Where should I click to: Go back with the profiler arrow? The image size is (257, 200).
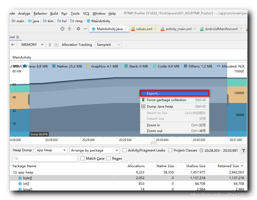pyautogui.click(x=13, y=44)
